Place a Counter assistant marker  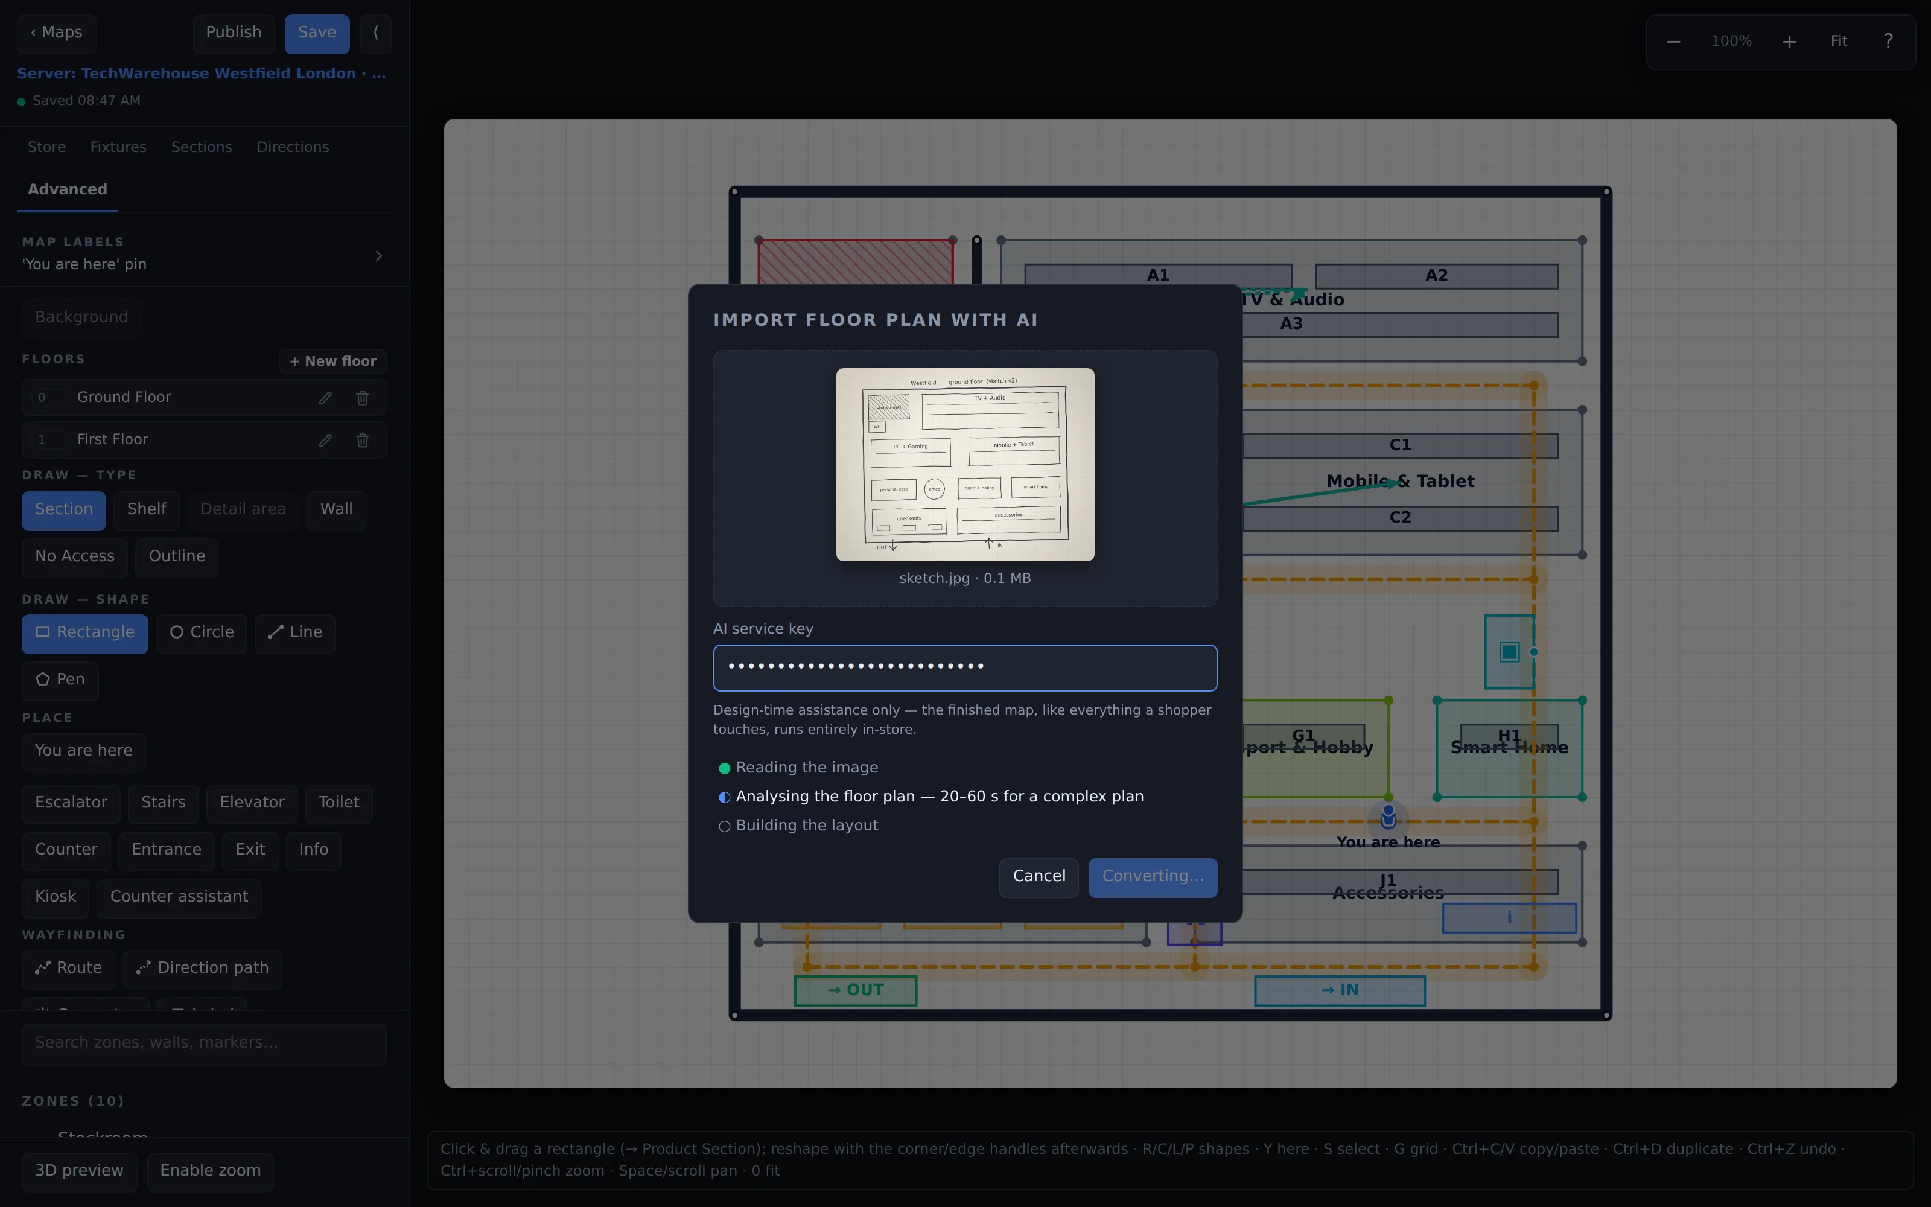[180, 897]
